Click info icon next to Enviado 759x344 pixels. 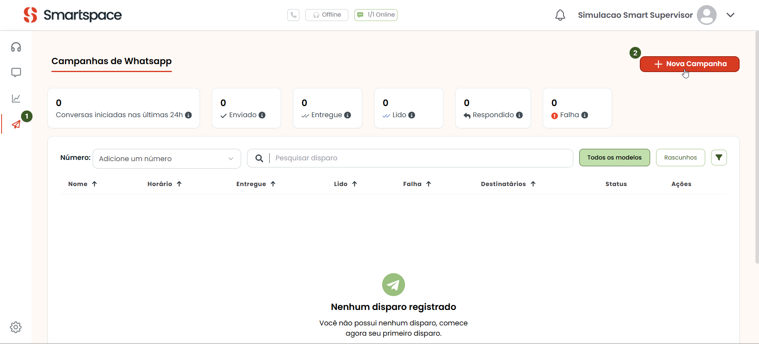point(262,115)
